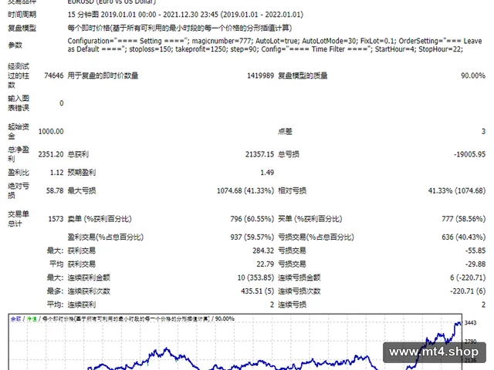Click consecutive losses value 6 (-220.71)
This screenshot has width=494, height=370.
point(468,277)
